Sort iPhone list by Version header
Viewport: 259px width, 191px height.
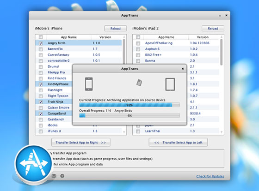[105, 37]
